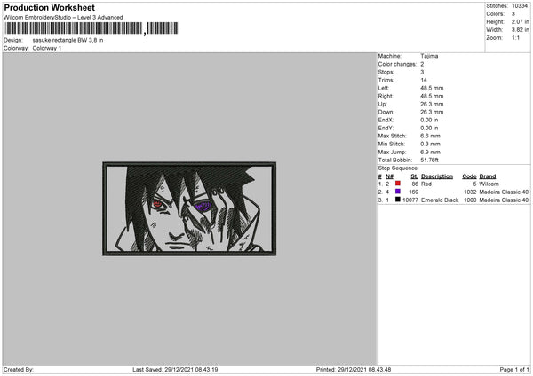Click the red thread color swatch
Image resolution: width=533 pixels, height=376 pixels.
[398, 184]
